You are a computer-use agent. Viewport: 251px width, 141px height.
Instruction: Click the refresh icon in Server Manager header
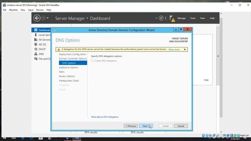[161, 18]
